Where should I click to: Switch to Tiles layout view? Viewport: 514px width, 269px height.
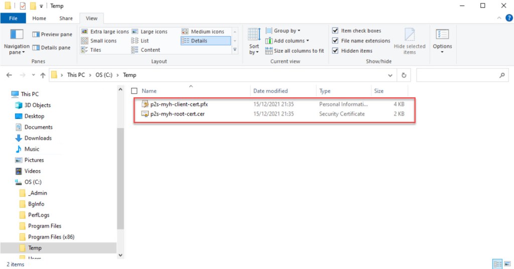point(95,50)
